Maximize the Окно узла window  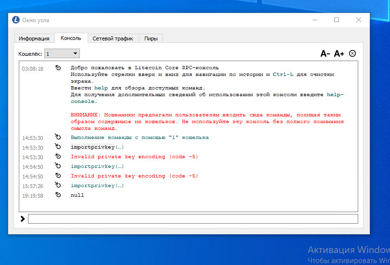pyautogui.click(x=337, y=20)
